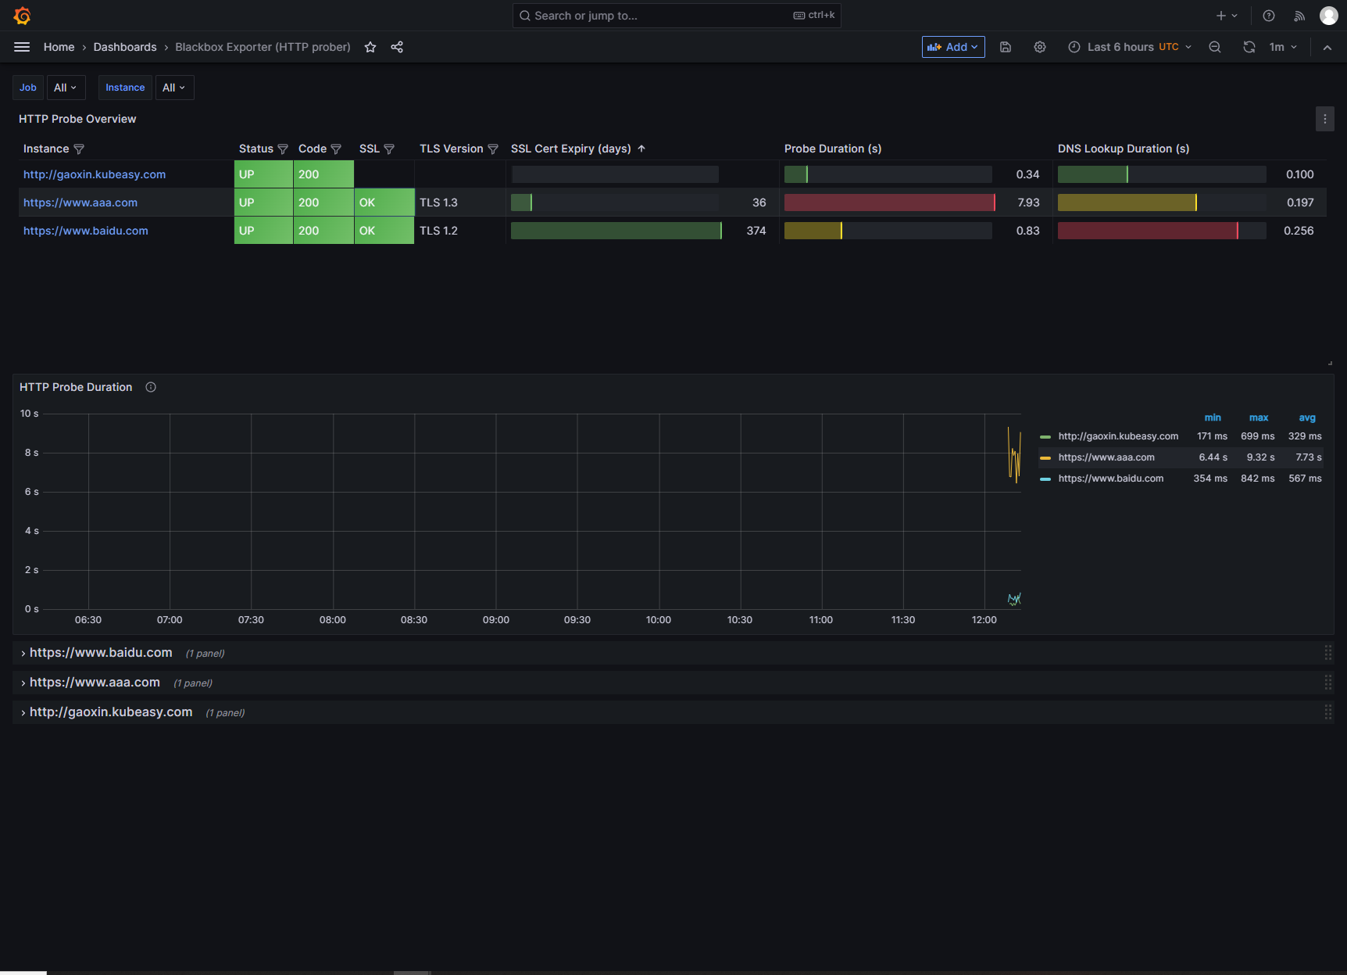The image size is (1347, 975).
Task: Toggle the hamburger navigation menu
Action: coord(22,47)
